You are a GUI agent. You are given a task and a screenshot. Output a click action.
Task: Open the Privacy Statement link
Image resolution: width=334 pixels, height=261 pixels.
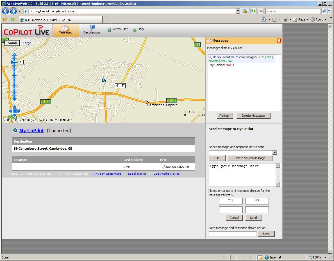point(107,174)
